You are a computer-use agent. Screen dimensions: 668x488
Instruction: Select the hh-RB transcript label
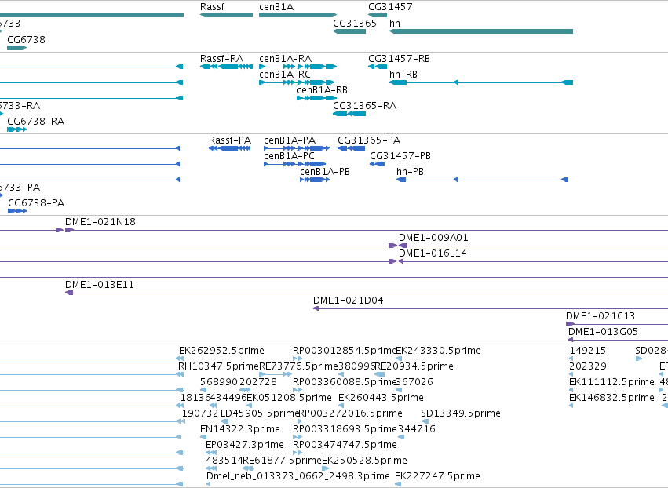coord(403,74)
